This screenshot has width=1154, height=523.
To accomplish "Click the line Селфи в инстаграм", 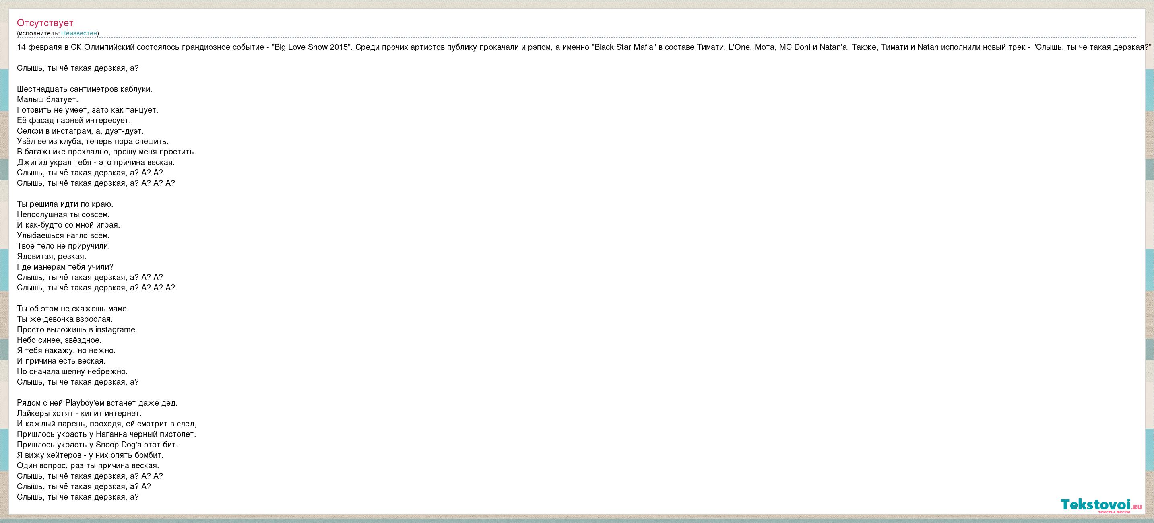I will pos(80,131).
